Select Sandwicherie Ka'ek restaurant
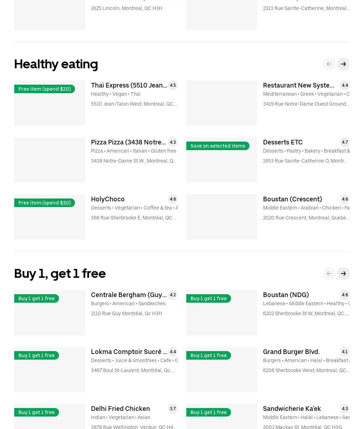The width and height of the screenshot is (364, 429). [292, 409]
